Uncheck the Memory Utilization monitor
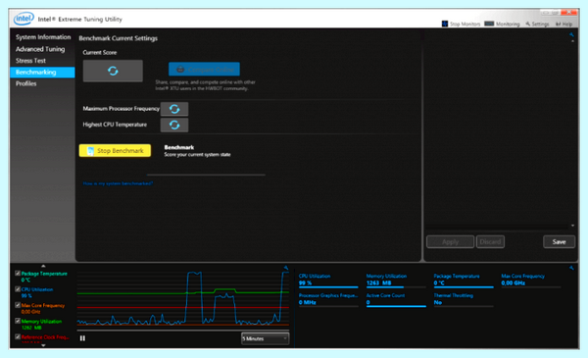The image size is (588, 358). tap(18, 321)
